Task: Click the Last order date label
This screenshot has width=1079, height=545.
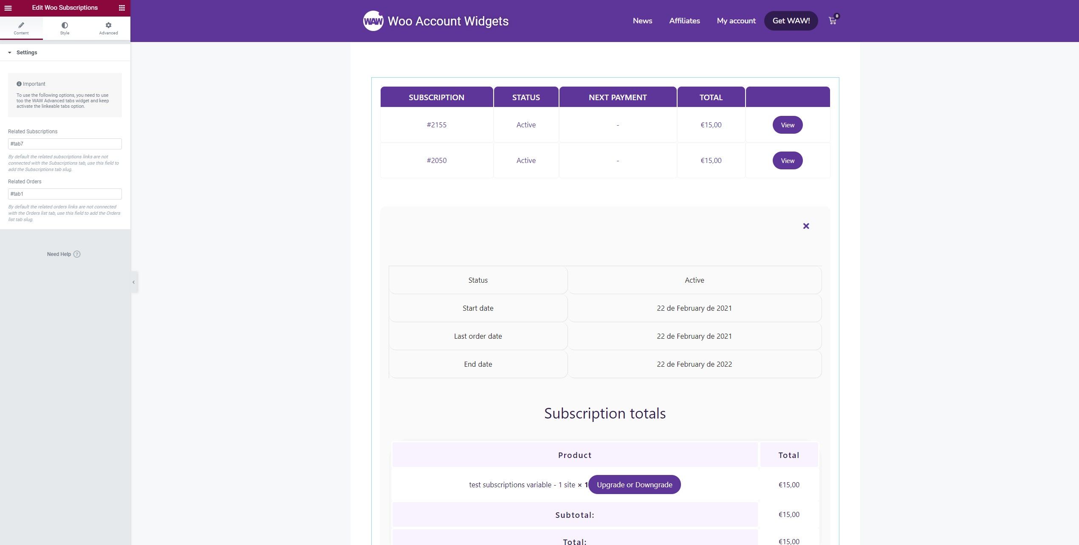Action: click(478, 336)
